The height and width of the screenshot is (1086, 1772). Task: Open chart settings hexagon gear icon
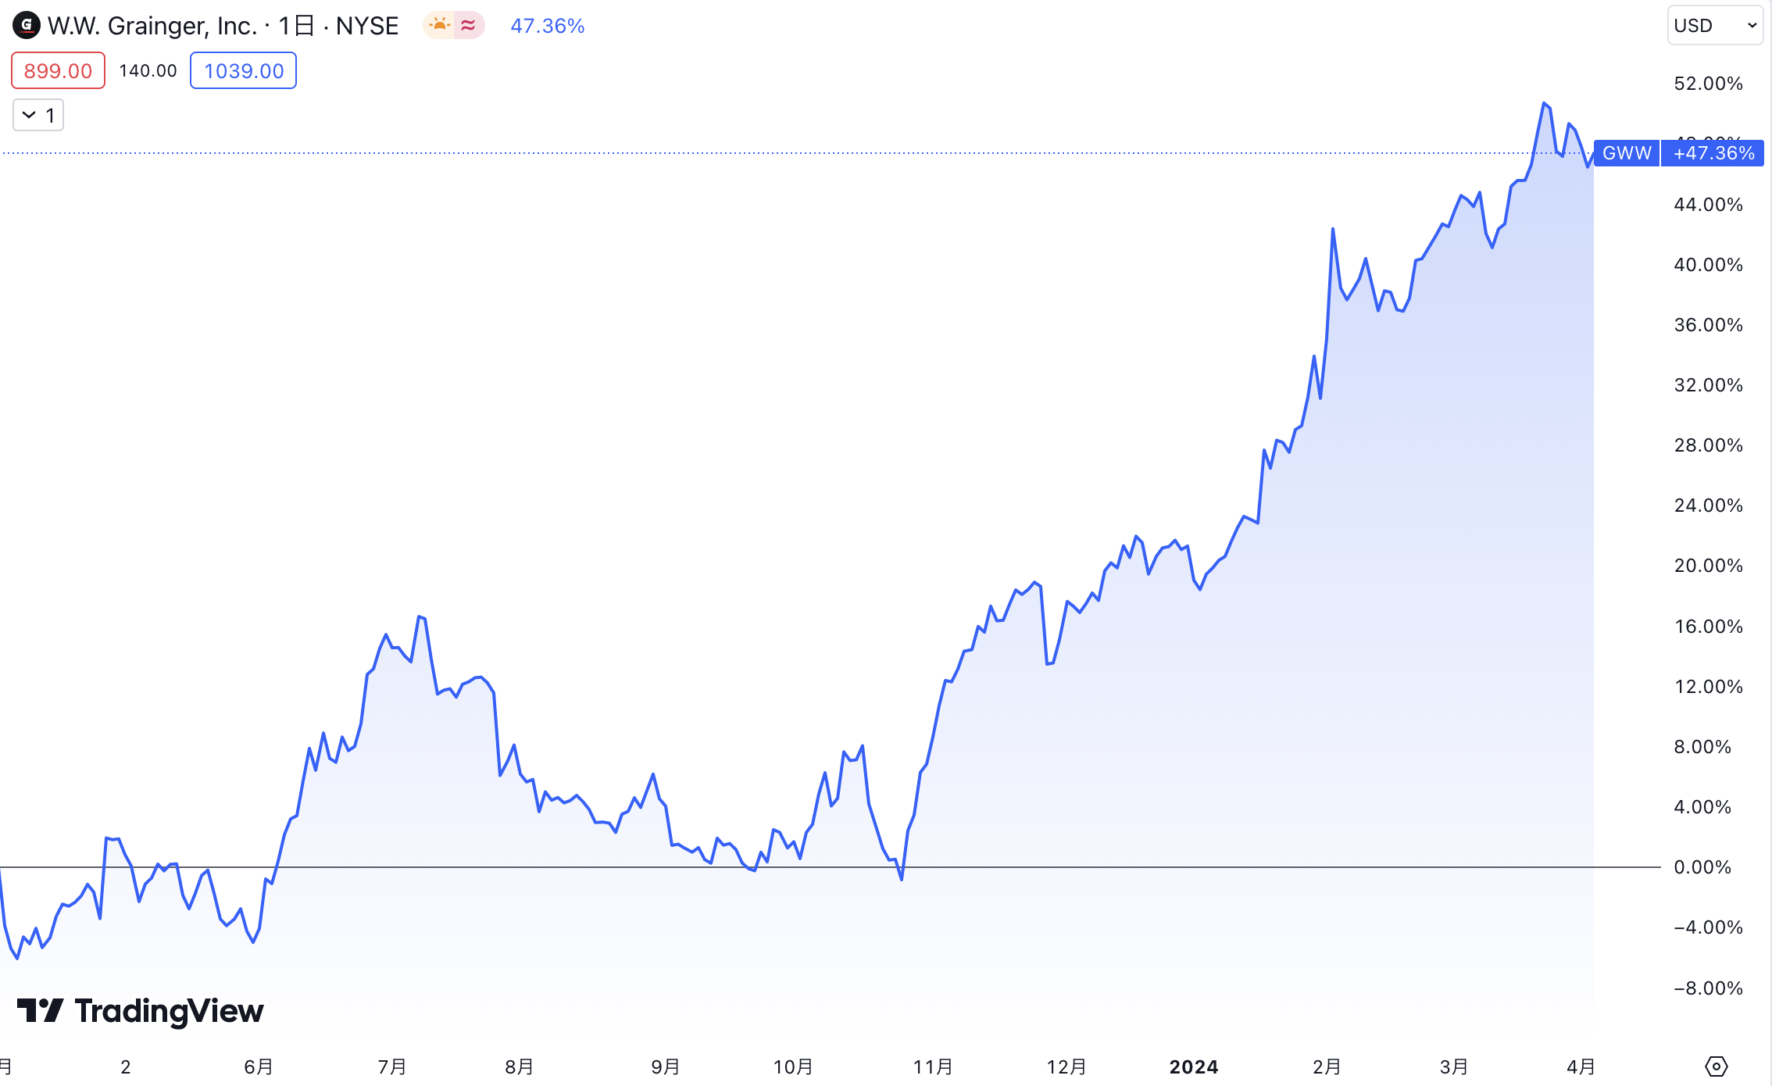coord(1716,1066)
